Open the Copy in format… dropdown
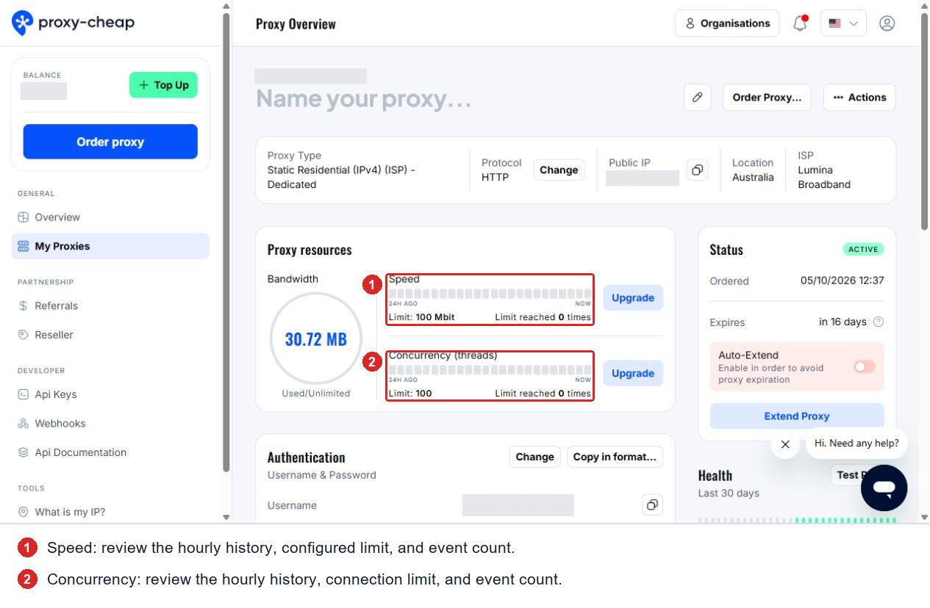 tap(615, 457)
